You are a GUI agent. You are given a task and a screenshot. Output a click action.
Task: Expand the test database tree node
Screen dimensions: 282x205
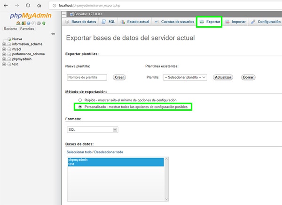click(x=4, y=64)
